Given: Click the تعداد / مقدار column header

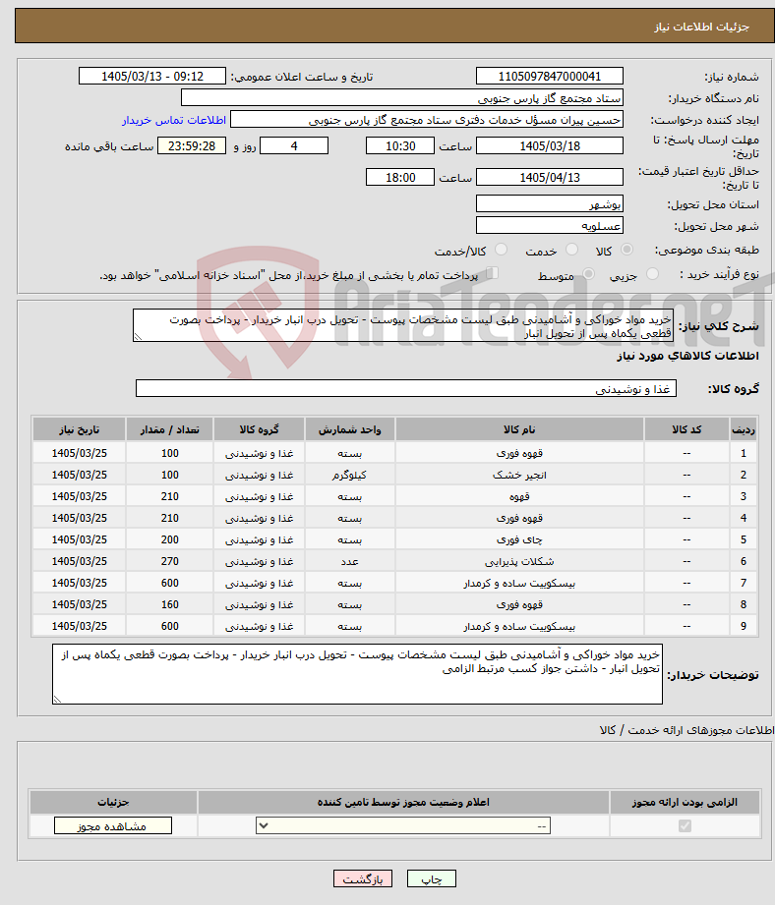Looking at the screenshot, I should (x=170, y=429).
